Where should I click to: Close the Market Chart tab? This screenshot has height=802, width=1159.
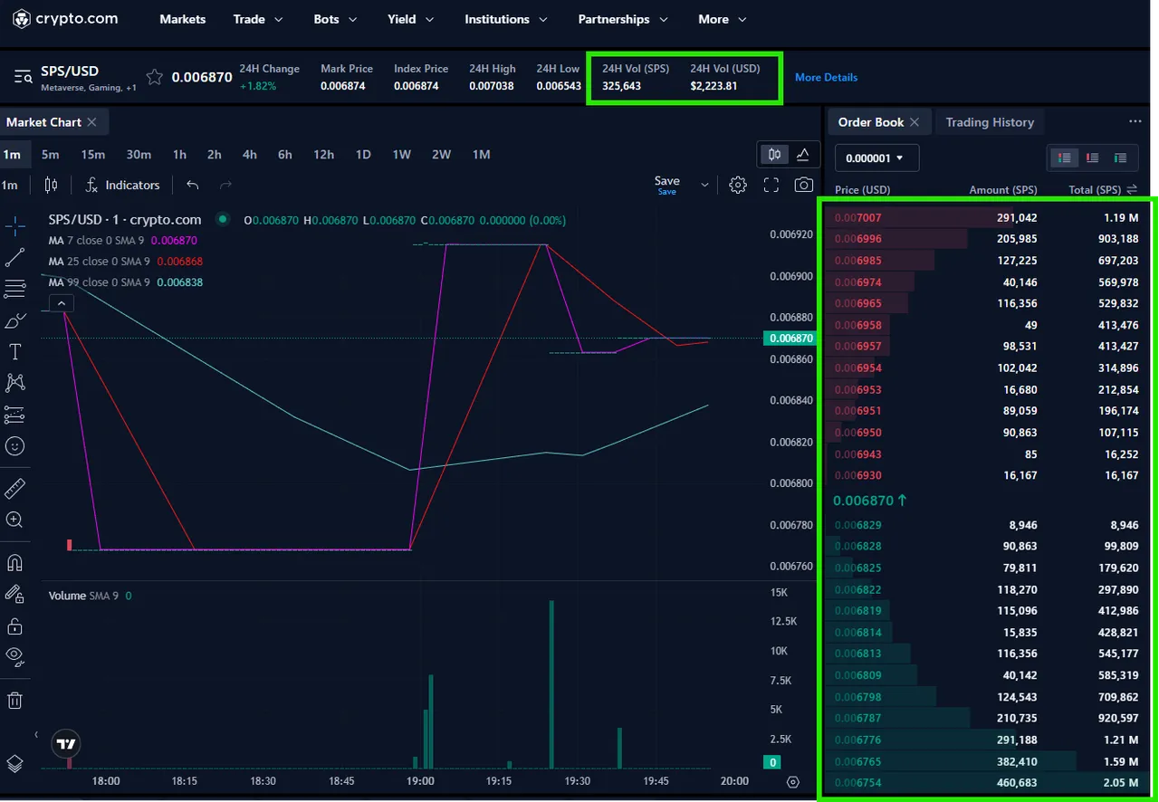(x=92, y=122)
